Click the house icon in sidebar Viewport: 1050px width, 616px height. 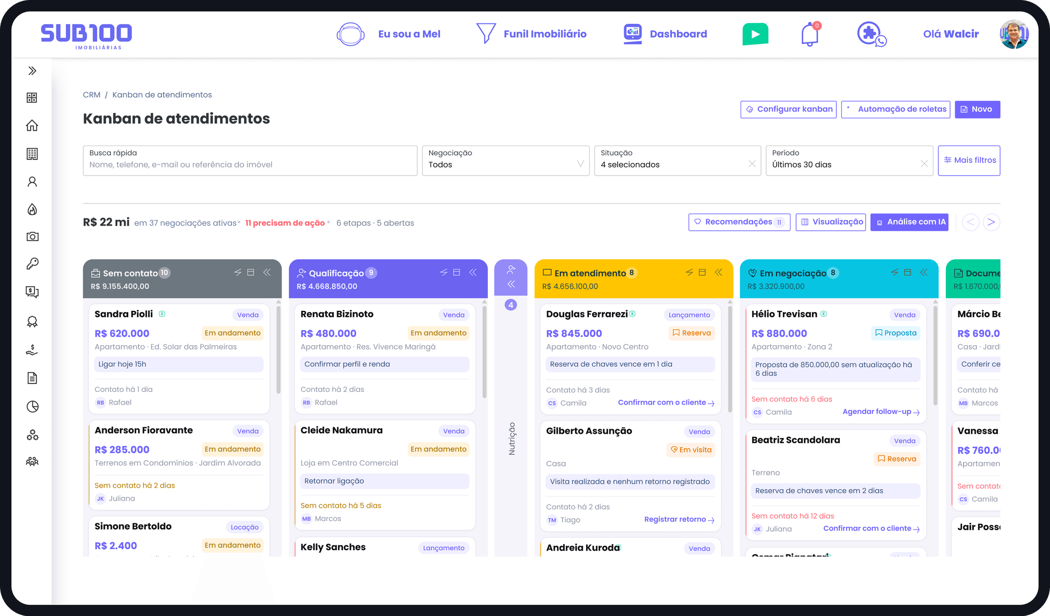[32, 125]
